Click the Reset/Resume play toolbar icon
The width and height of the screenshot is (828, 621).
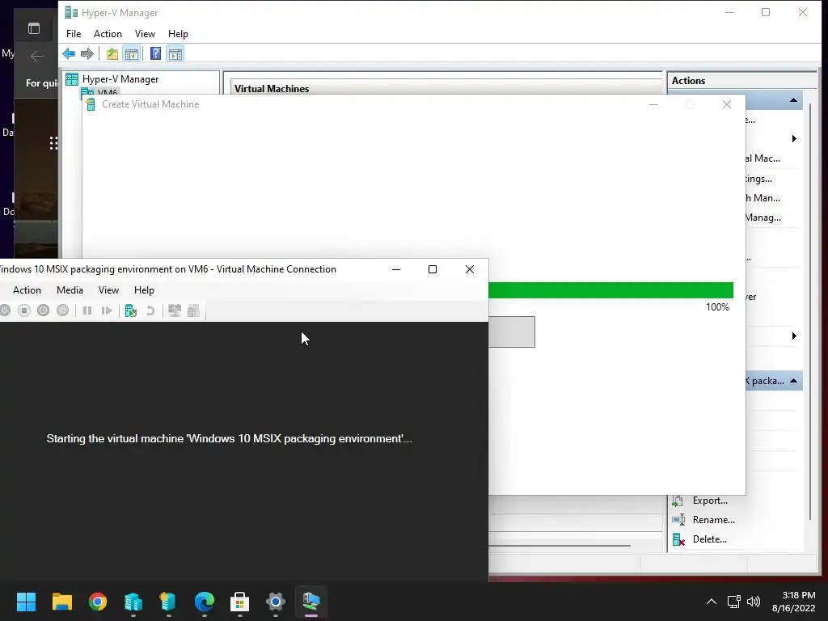tap(107, 310)
